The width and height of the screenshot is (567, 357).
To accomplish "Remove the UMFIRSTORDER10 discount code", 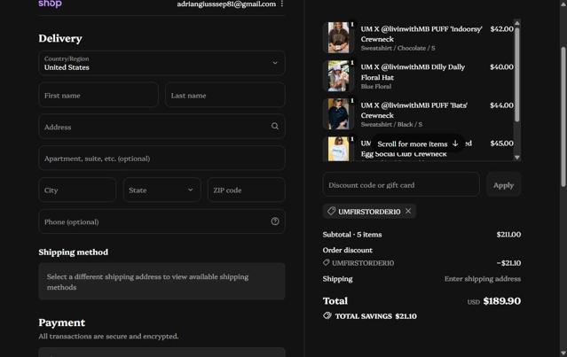I will coord(408,211).
